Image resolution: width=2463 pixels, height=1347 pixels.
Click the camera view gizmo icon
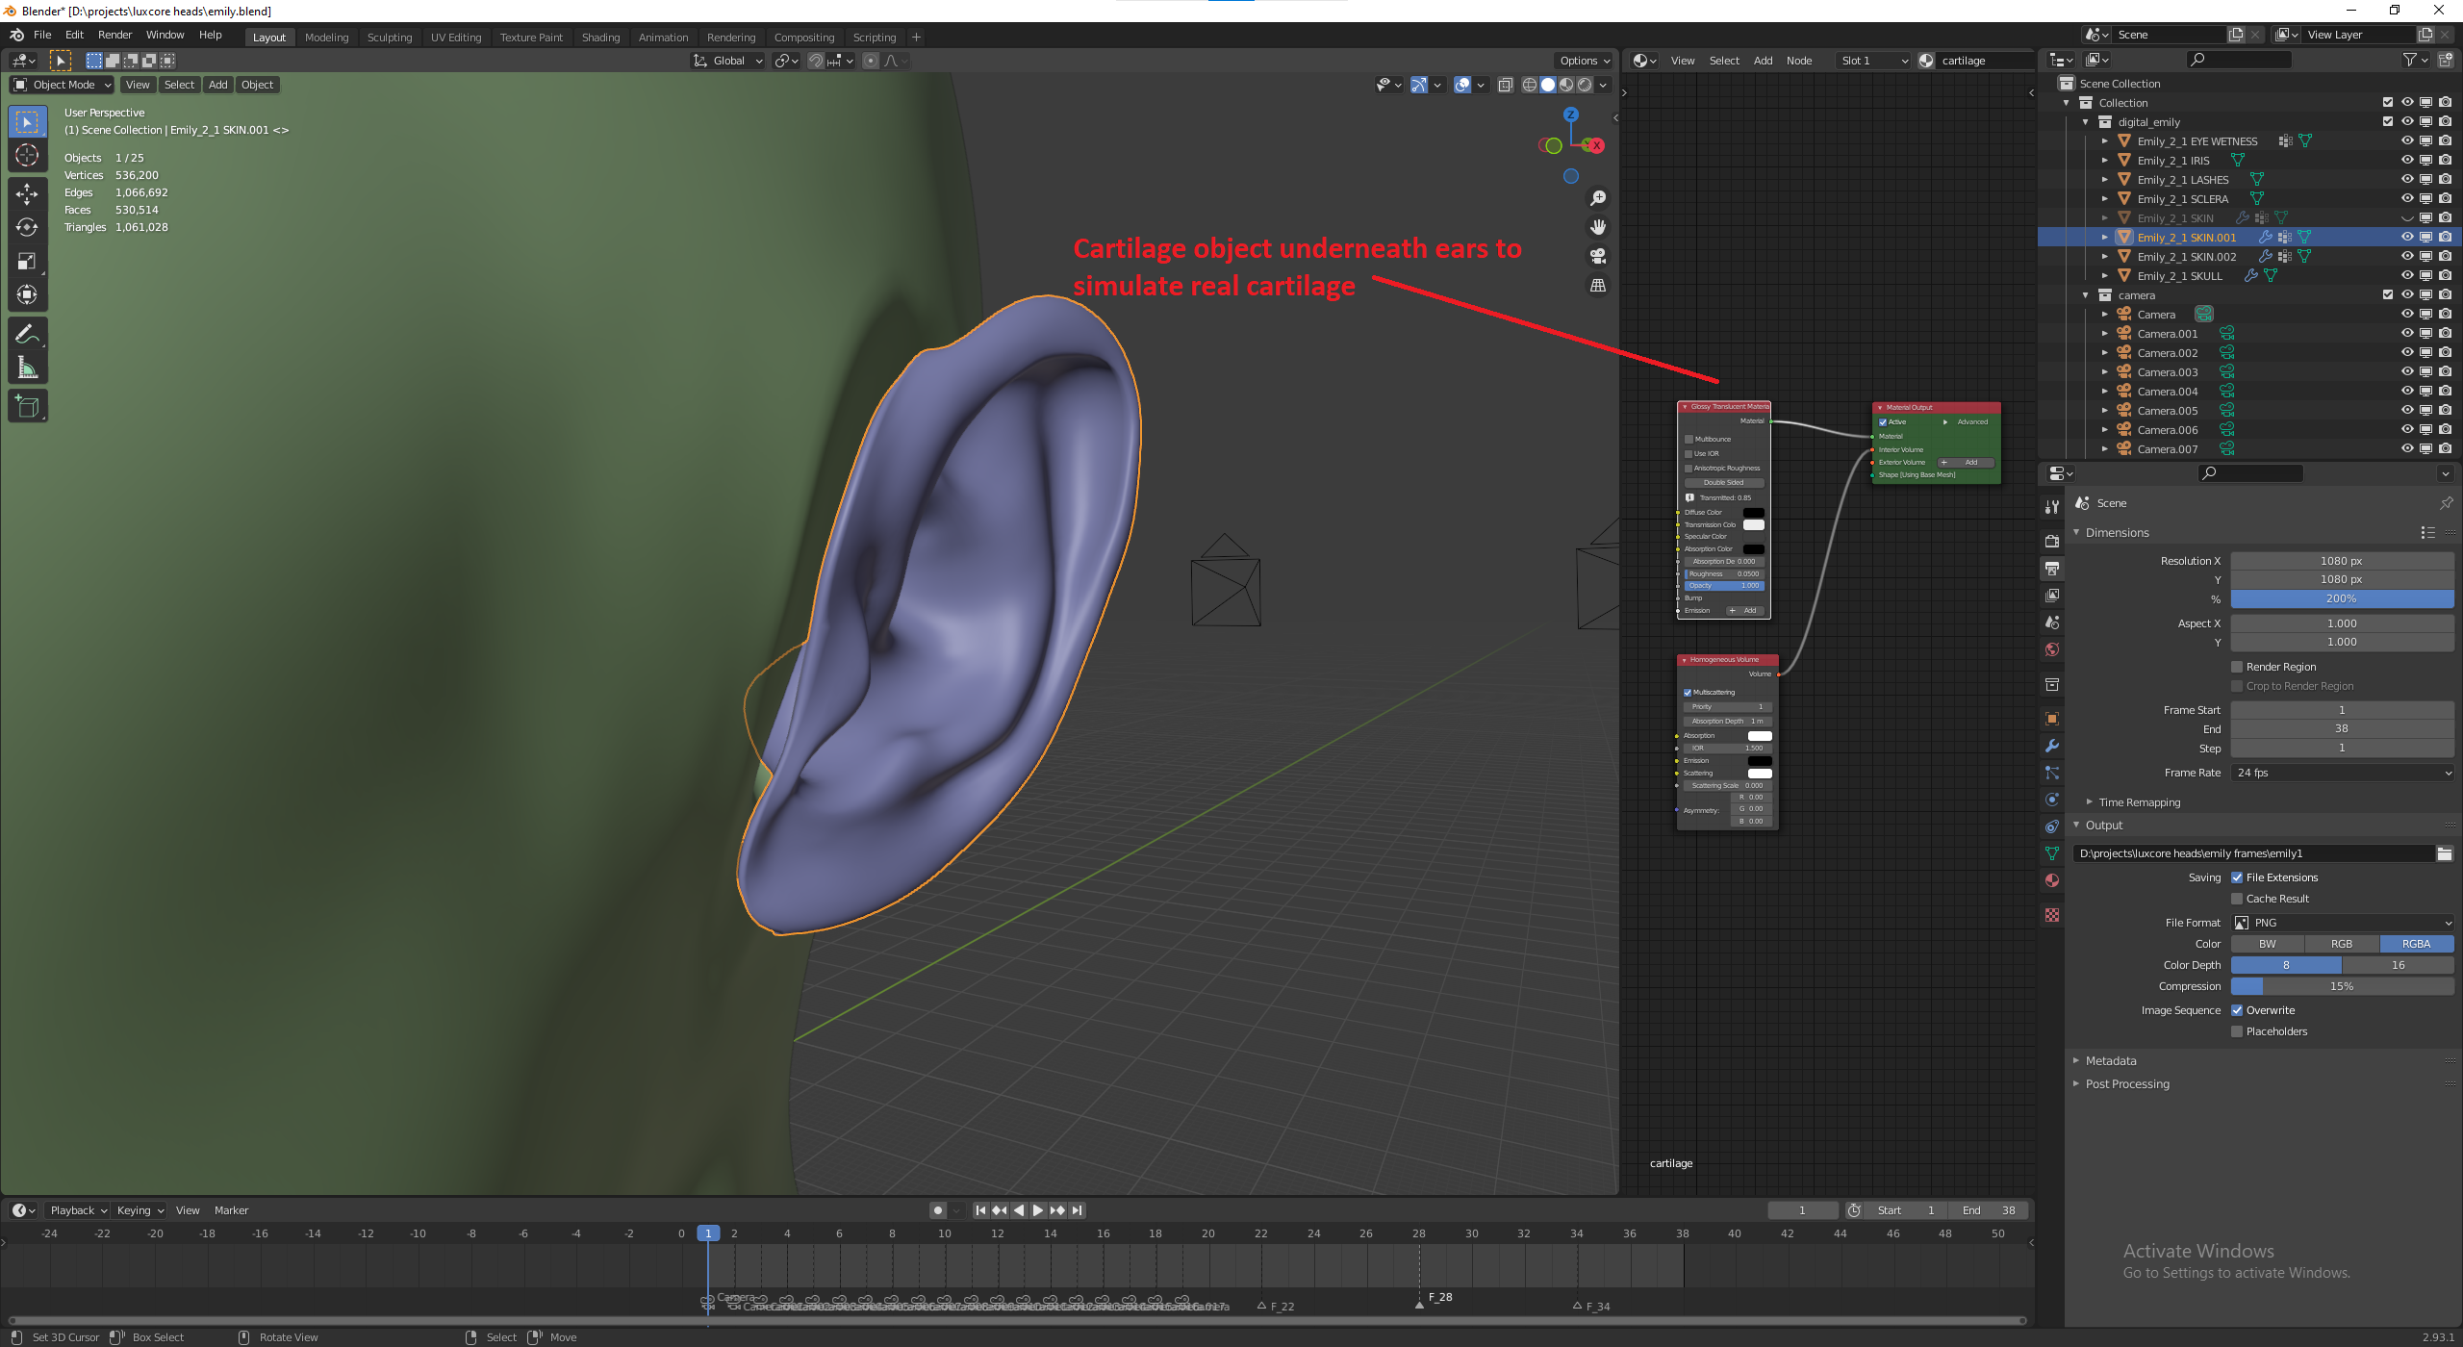(x=1598, y=256)
